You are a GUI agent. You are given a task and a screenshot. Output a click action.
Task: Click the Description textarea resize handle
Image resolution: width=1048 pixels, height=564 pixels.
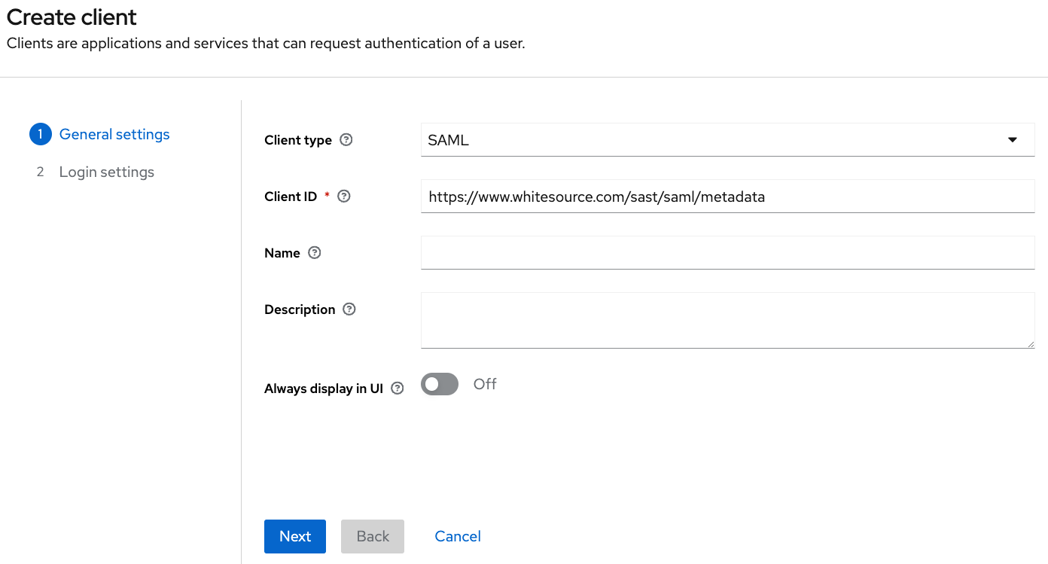[1030, 343]
